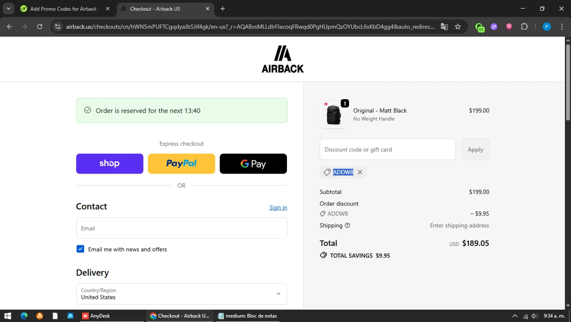The height and width of the screenshot is (322, 571).
Task: Click the Sign in link
Action: click(278, 207)
